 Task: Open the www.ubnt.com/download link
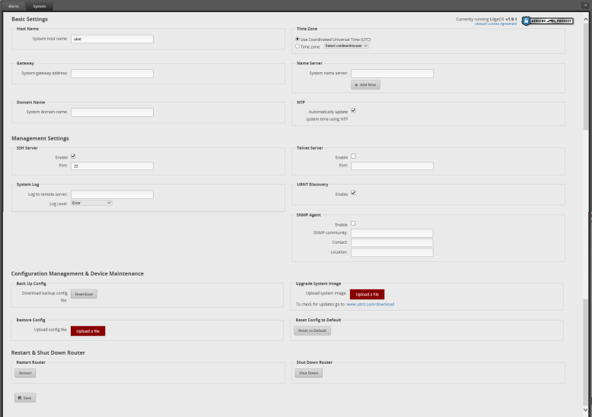(370, 304)
